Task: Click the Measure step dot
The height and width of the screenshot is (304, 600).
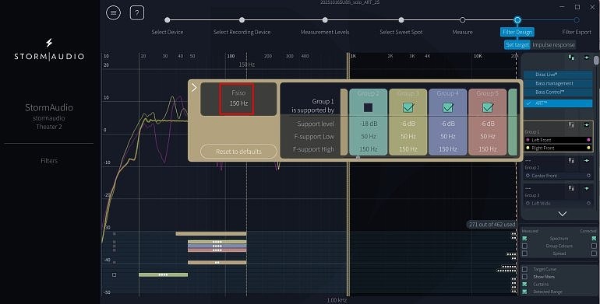Action: click(x=463, y=20)
